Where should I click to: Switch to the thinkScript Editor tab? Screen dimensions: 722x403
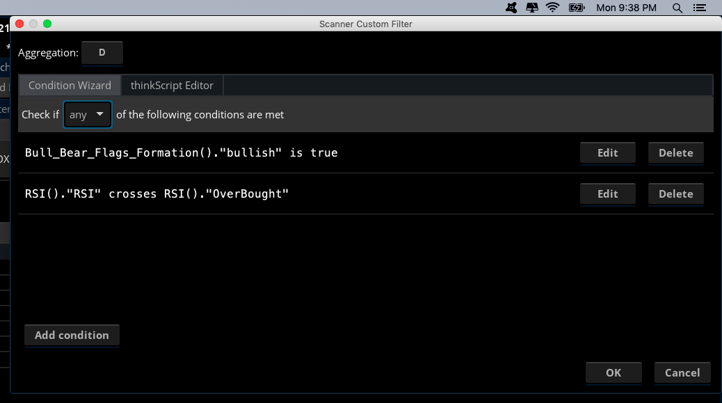coord(172,85)
